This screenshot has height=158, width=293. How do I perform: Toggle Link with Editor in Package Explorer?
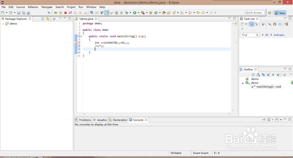(48, 19)
